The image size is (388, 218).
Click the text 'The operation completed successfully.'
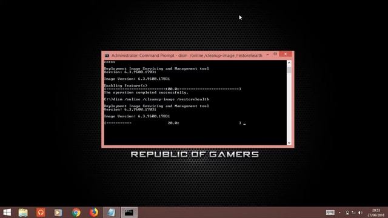click(146, 93)
